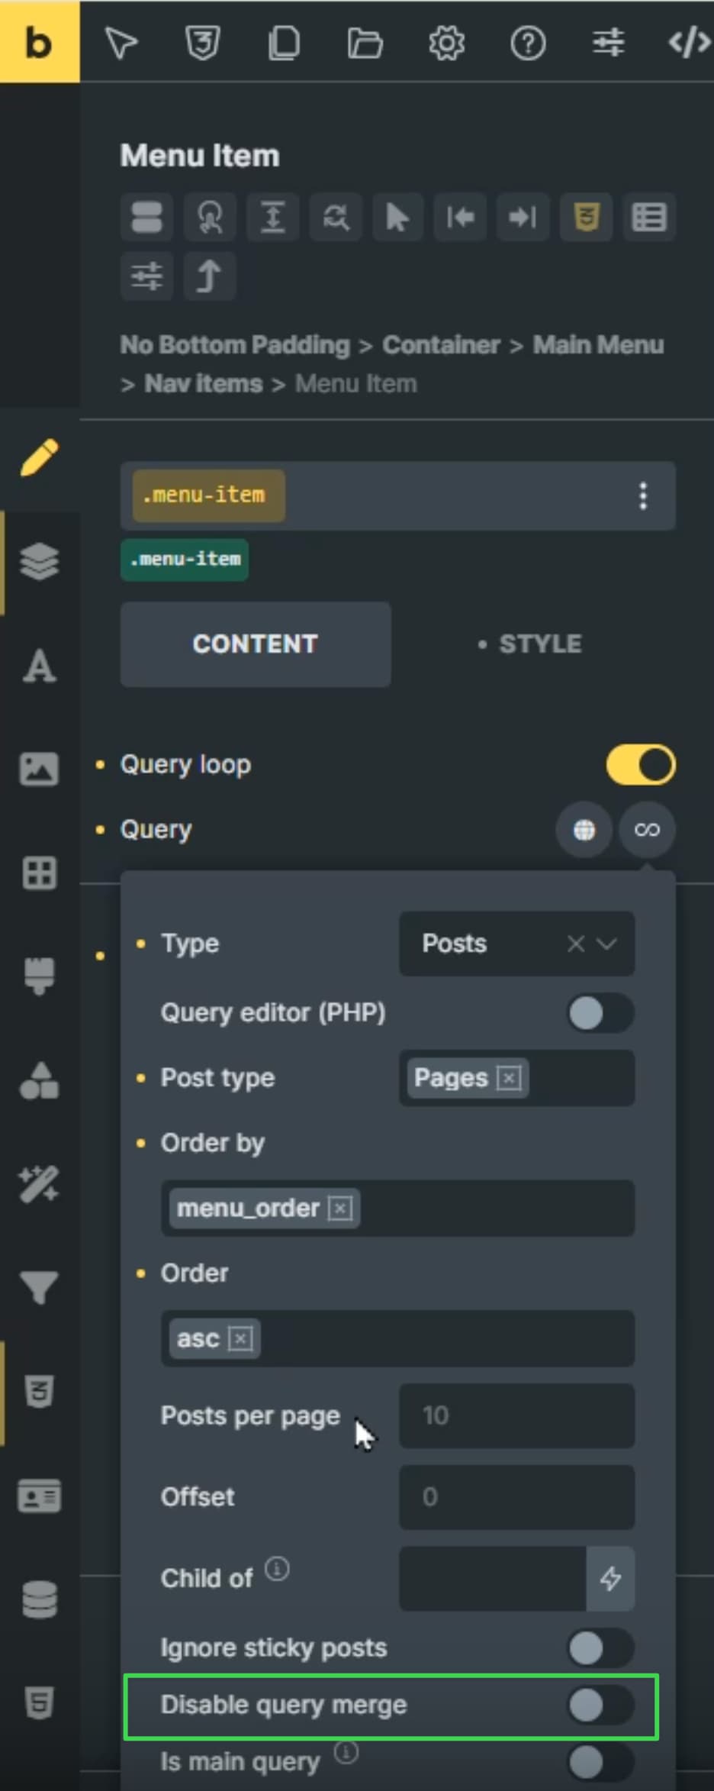Expand the Type dropdown chevron
The height and width of the screenshot is (1791, 714).
607,944
